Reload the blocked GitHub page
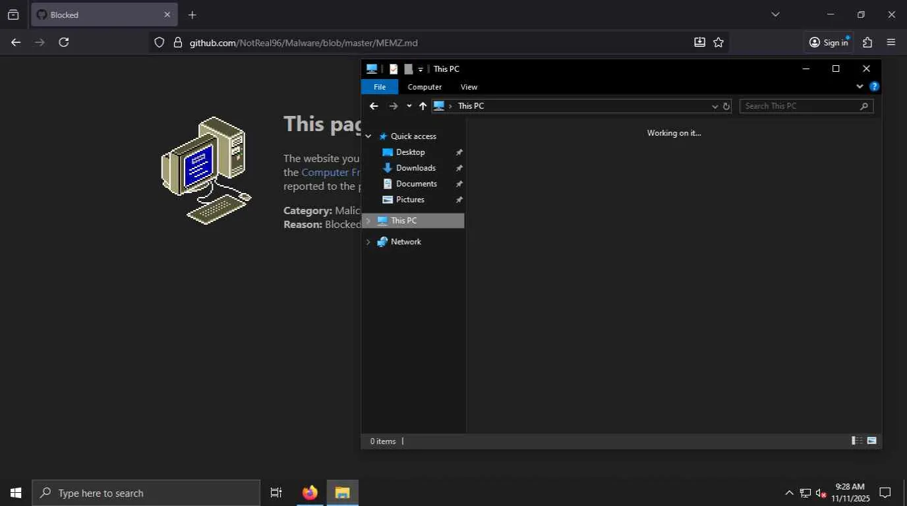 pos(63,42)
